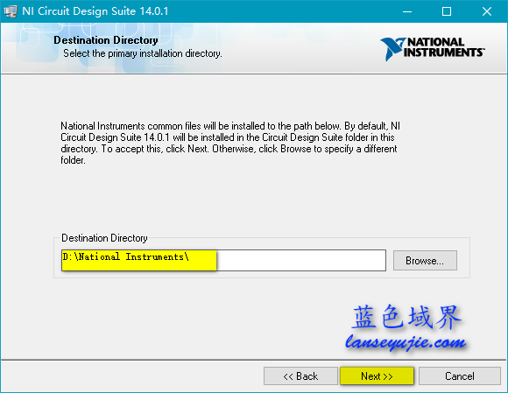Click the National Instruments logo

point(433,48)
